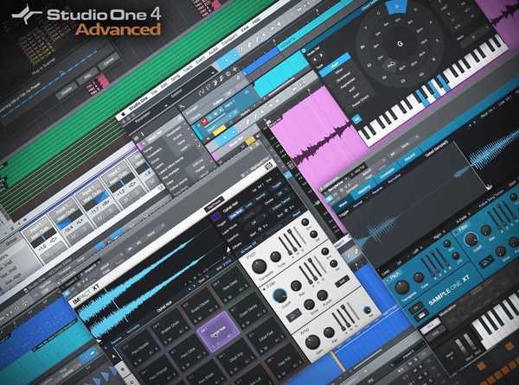The width and height of the screenshot is (519, 385).
Task: Open the File menu
Action: [x=154, y=92]
